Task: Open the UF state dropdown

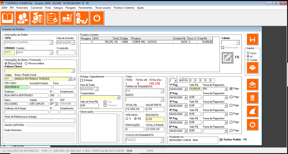Action: [x=56, y=104]
